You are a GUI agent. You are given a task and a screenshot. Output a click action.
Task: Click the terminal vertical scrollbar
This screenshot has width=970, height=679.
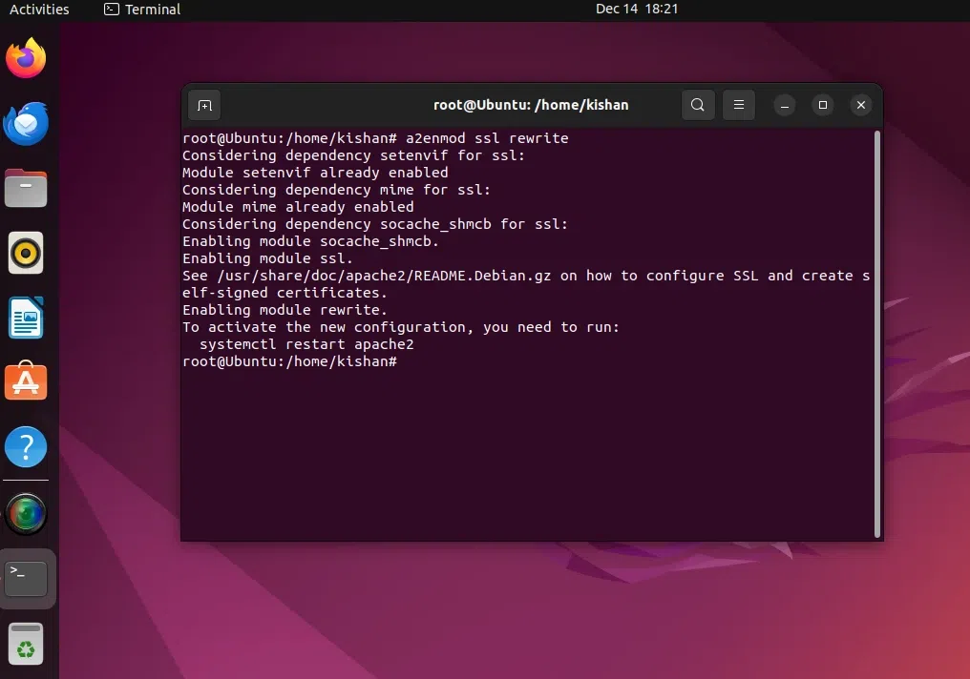877,334
